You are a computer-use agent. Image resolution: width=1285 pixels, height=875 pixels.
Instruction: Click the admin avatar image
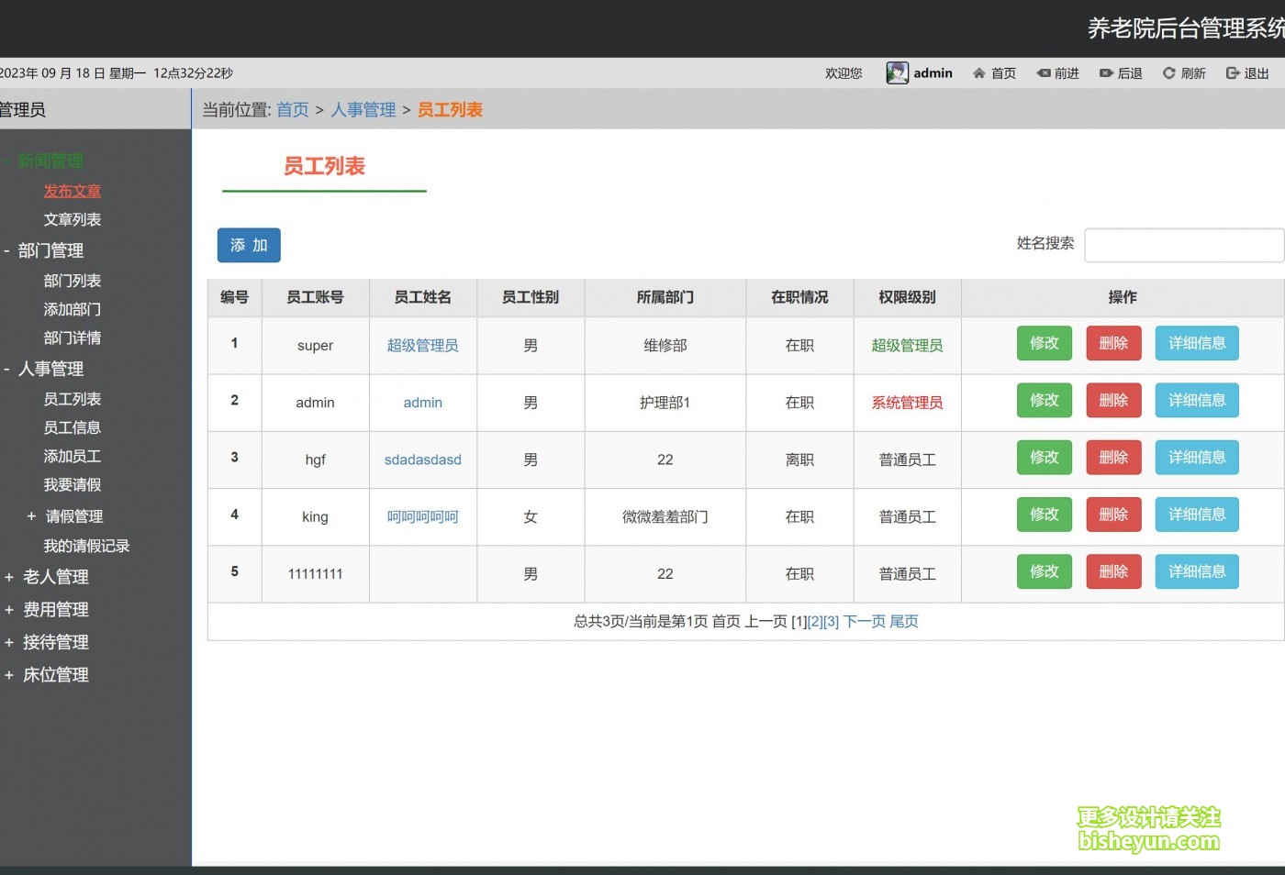click(x=897, y=73)
